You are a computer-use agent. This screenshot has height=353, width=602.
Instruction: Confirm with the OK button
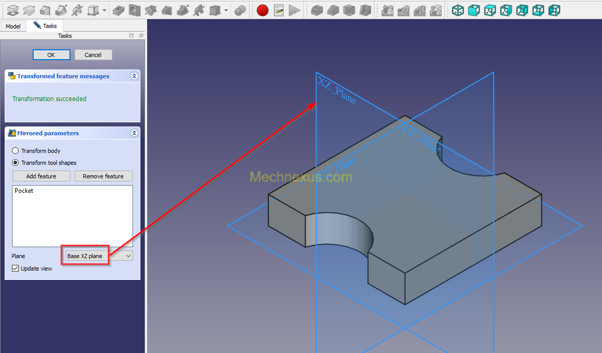pos(51,55)
